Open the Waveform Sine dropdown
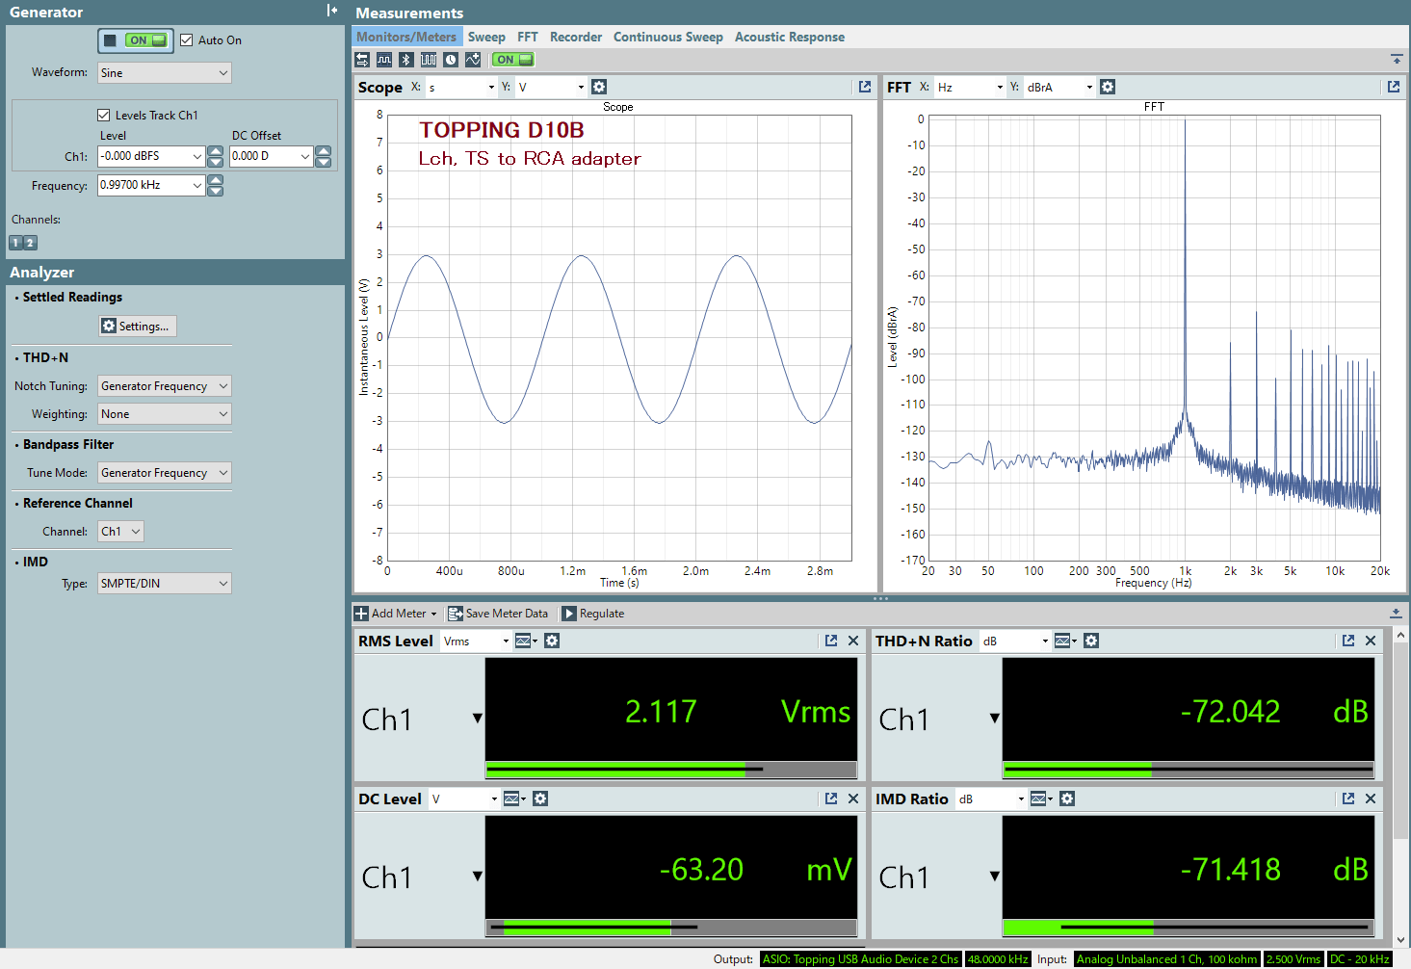Image resolution: width=1411 pixels, height=969 pixels. coord(165,73)
